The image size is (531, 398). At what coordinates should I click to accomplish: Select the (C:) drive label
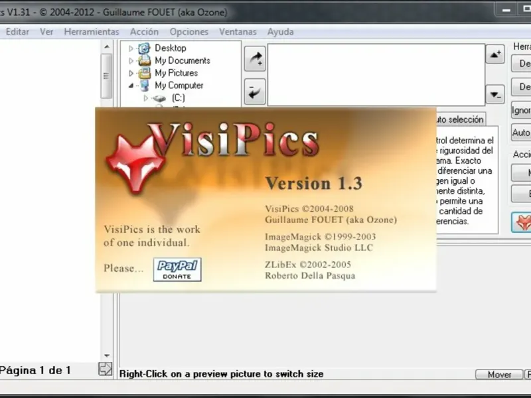(x=178, y=98)
